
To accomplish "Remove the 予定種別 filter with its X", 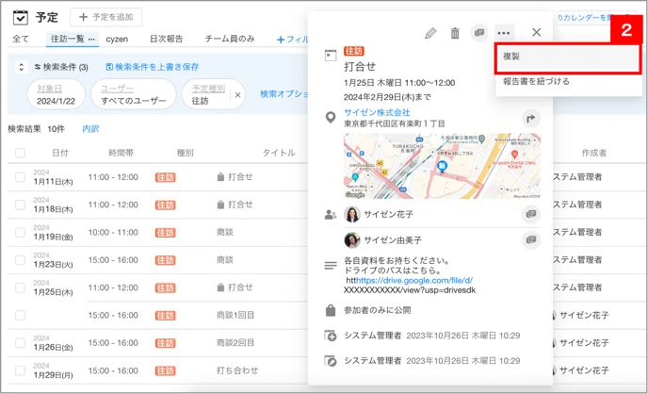I will (x=237, y=95).
